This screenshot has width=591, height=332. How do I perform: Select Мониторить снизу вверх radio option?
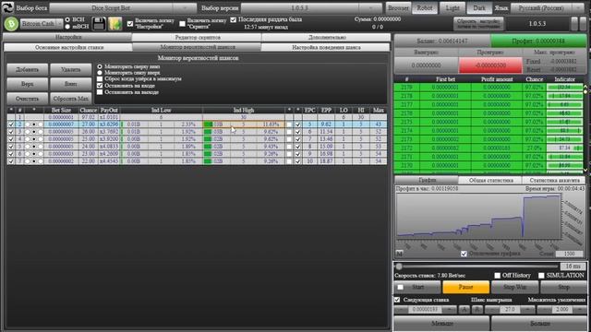100,73
